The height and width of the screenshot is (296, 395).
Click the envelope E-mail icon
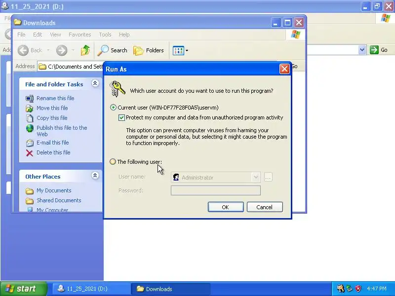coord(30,143)
